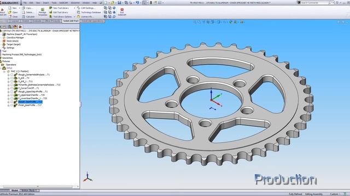Screen dimensions: 350x196
Task: Select the Machining Process tree item
Action: click(x=22, y=54)
